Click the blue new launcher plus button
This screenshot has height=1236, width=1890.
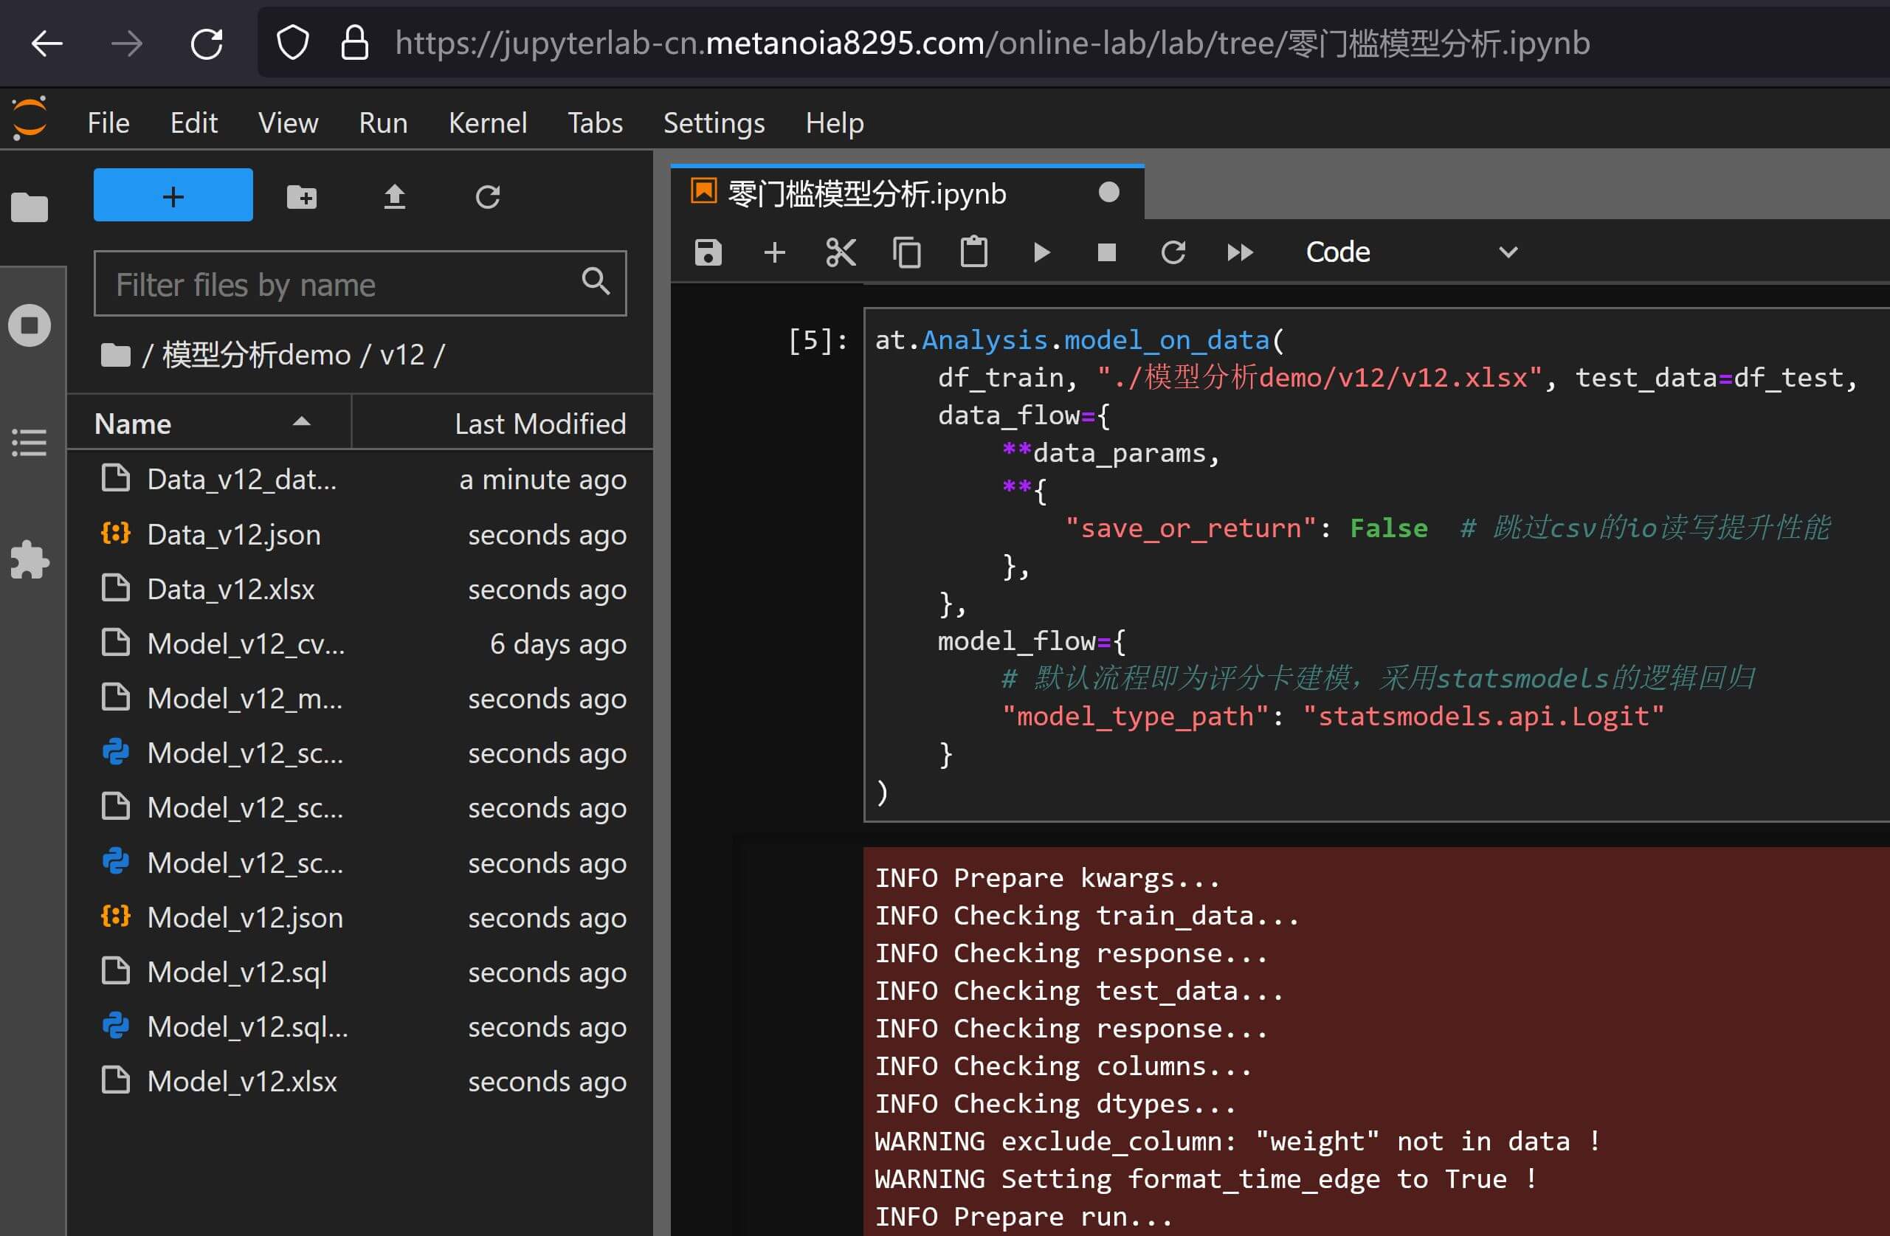click(173, 196)
